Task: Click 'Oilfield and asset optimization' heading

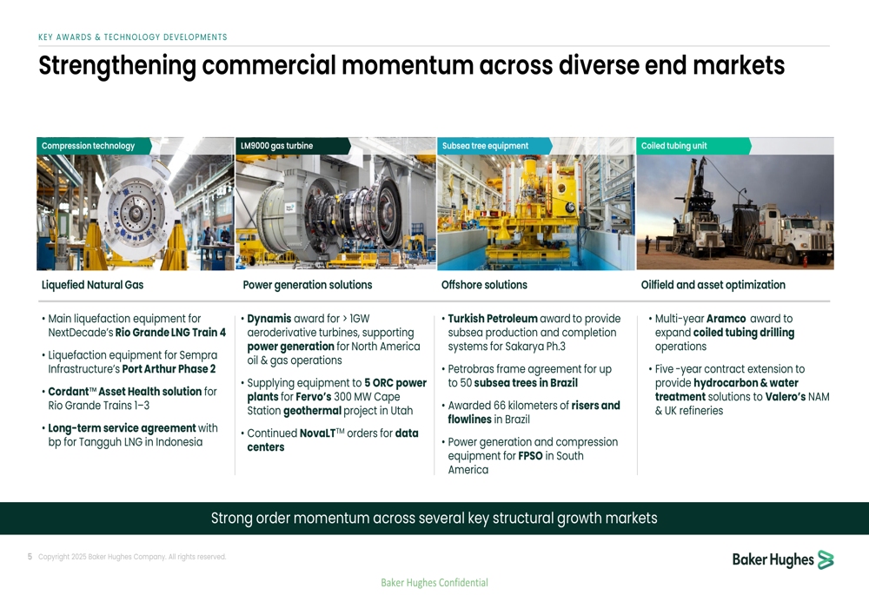Action: (713, 285)
